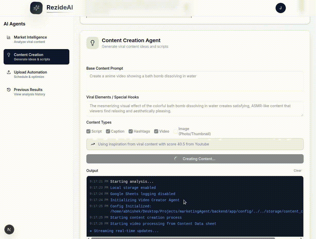Click the trending arrow icon in the inspiration banner
Image resolution: width=316 pixels, height=239 pixels.
(93, 144)
